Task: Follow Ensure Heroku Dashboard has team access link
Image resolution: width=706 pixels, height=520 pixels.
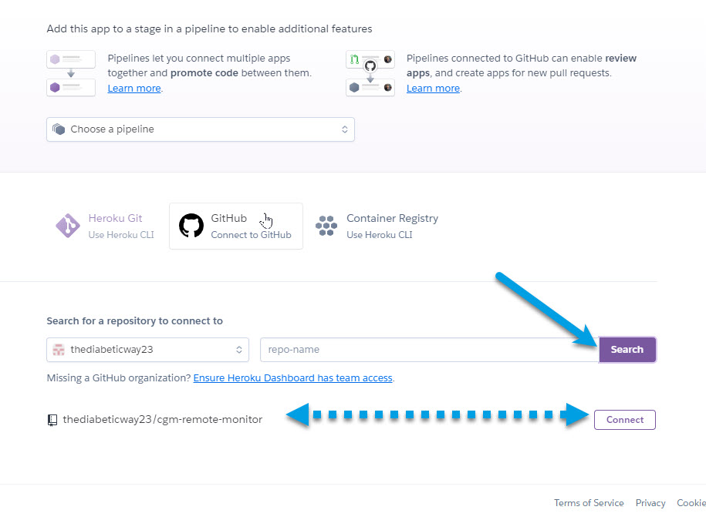Action: point(292,378)
